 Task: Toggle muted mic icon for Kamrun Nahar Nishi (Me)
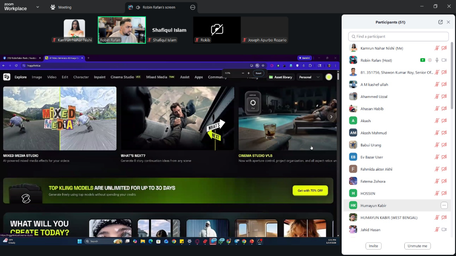[x=437, y=48]
